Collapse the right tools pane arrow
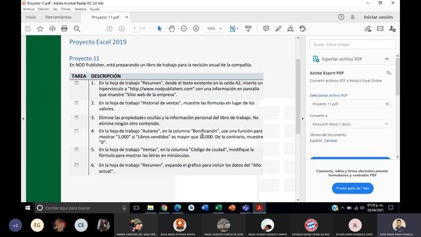The height and width of the screenshot is (237, 421). [x=303, y=118]
